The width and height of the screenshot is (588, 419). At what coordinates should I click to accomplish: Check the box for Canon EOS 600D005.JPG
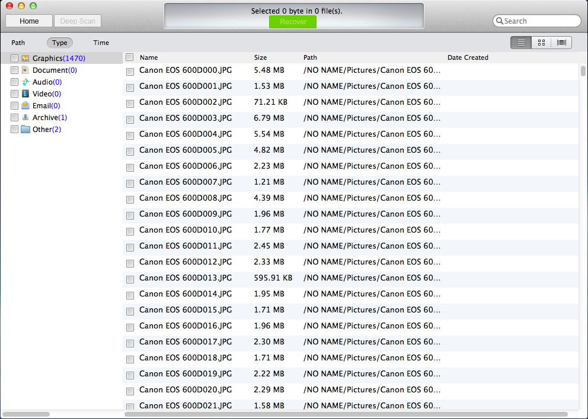[130, 152]
